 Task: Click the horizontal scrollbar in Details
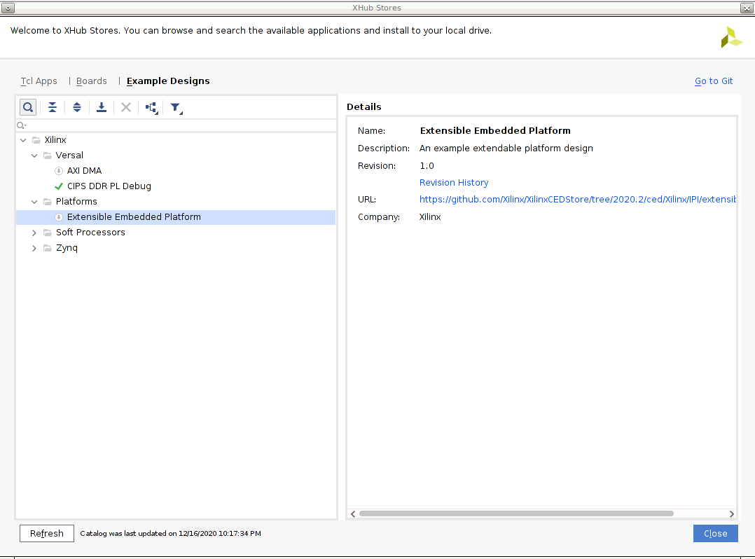(x=515, y=513)
